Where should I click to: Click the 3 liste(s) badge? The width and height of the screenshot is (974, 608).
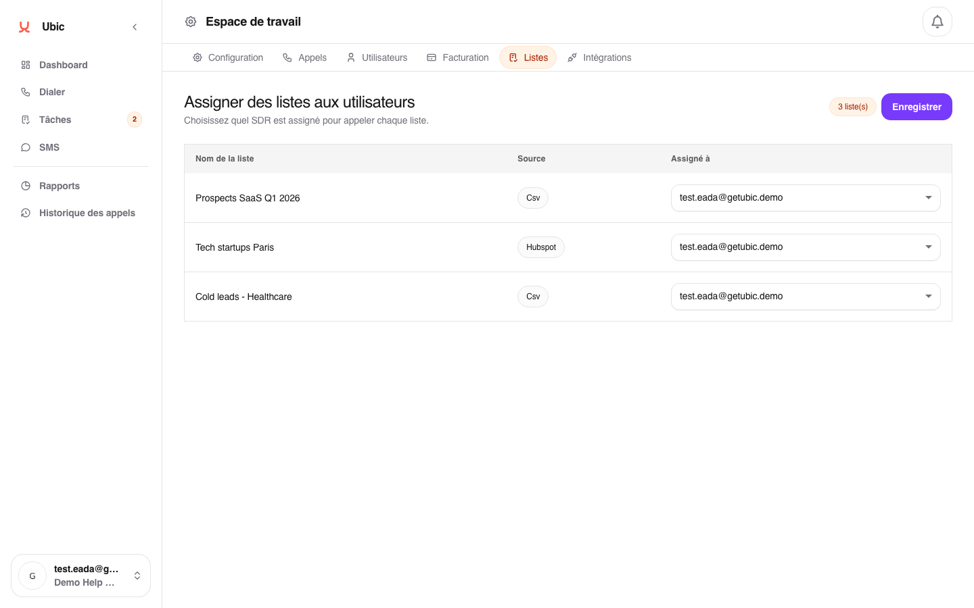(x=852, y=107)
